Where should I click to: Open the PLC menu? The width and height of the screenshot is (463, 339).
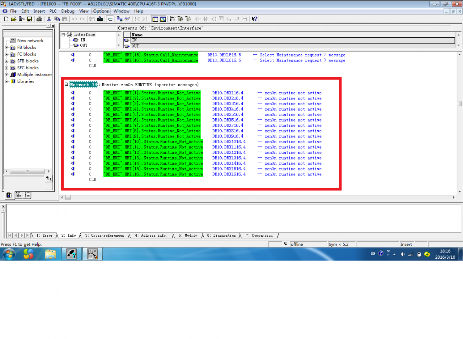click(53, 11)
